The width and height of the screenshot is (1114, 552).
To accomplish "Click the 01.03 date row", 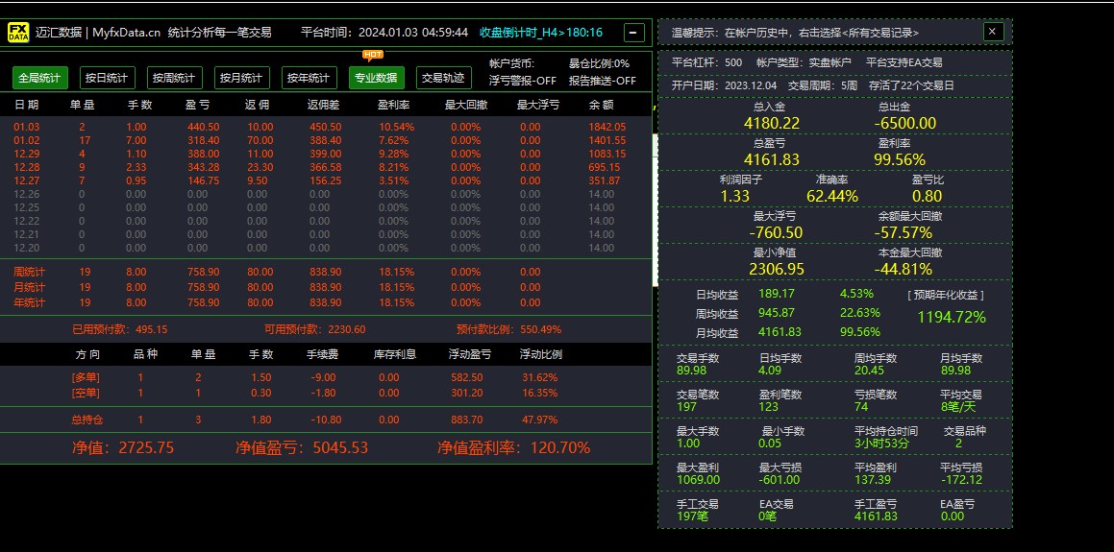I will click(x=326, y=127).
